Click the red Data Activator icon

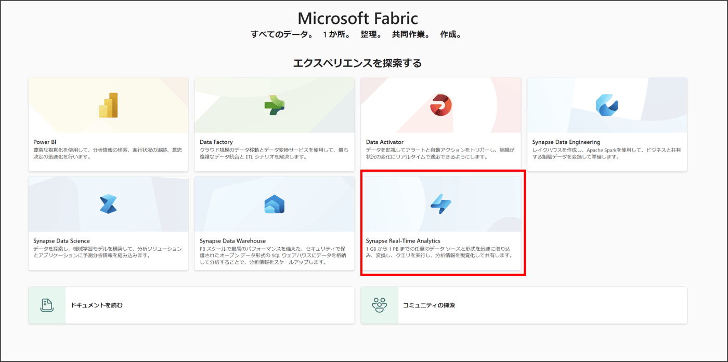pos(441,105)
